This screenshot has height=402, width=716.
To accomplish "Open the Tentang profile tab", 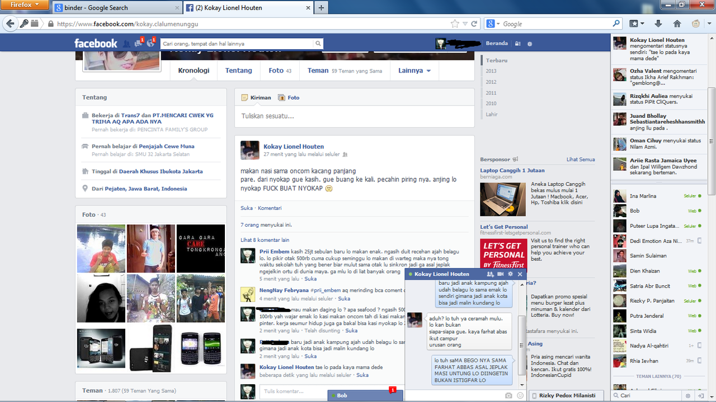I will coord(239,71).
